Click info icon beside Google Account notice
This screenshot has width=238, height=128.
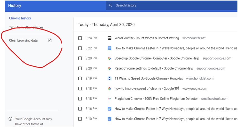pyautogui.click(x=10, y=119)
